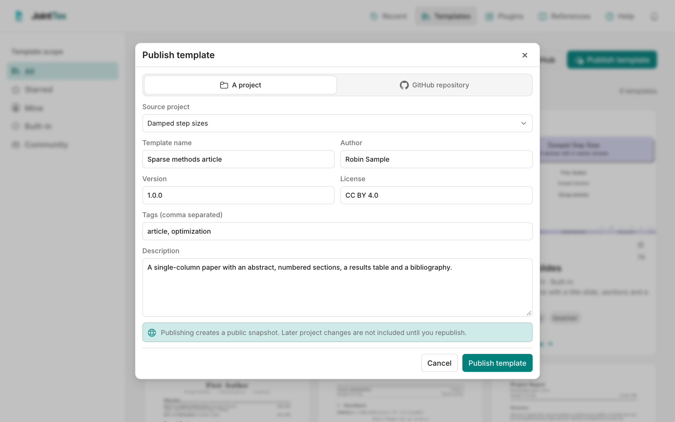Select Built-in scope in sidebar
Image resolution: width=675 pixels, height=422 pixels.
[x=63, y=126]
